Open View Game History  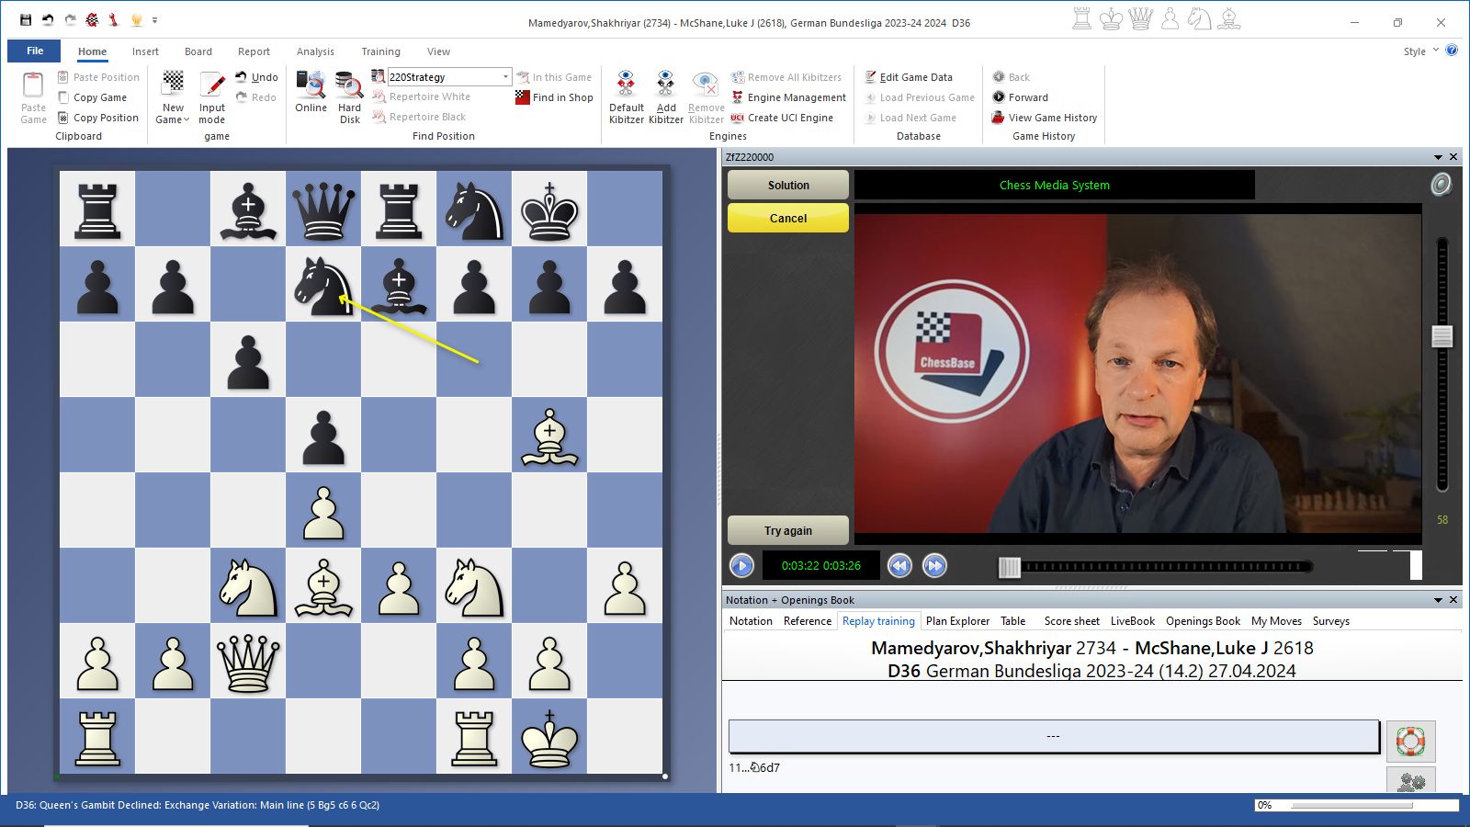(1052, 118)
